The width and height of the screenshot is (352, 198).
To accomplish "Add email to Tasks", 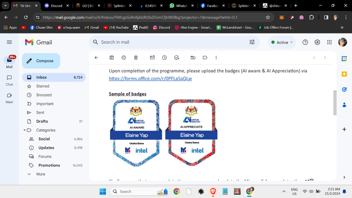I will click(176, 58).
